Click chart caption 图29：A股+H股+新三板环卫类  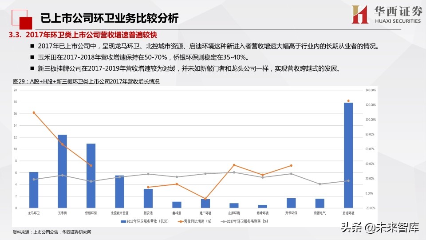87,81
